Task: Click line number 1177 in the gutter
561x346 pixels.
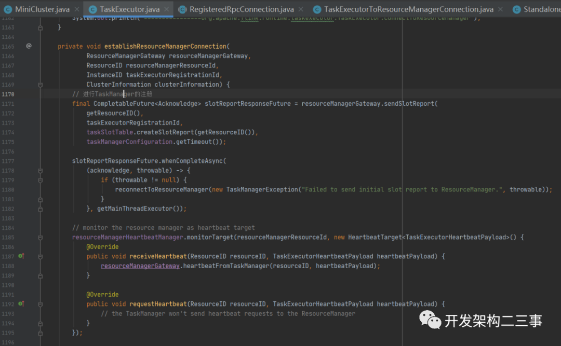Action: (8, 161)
